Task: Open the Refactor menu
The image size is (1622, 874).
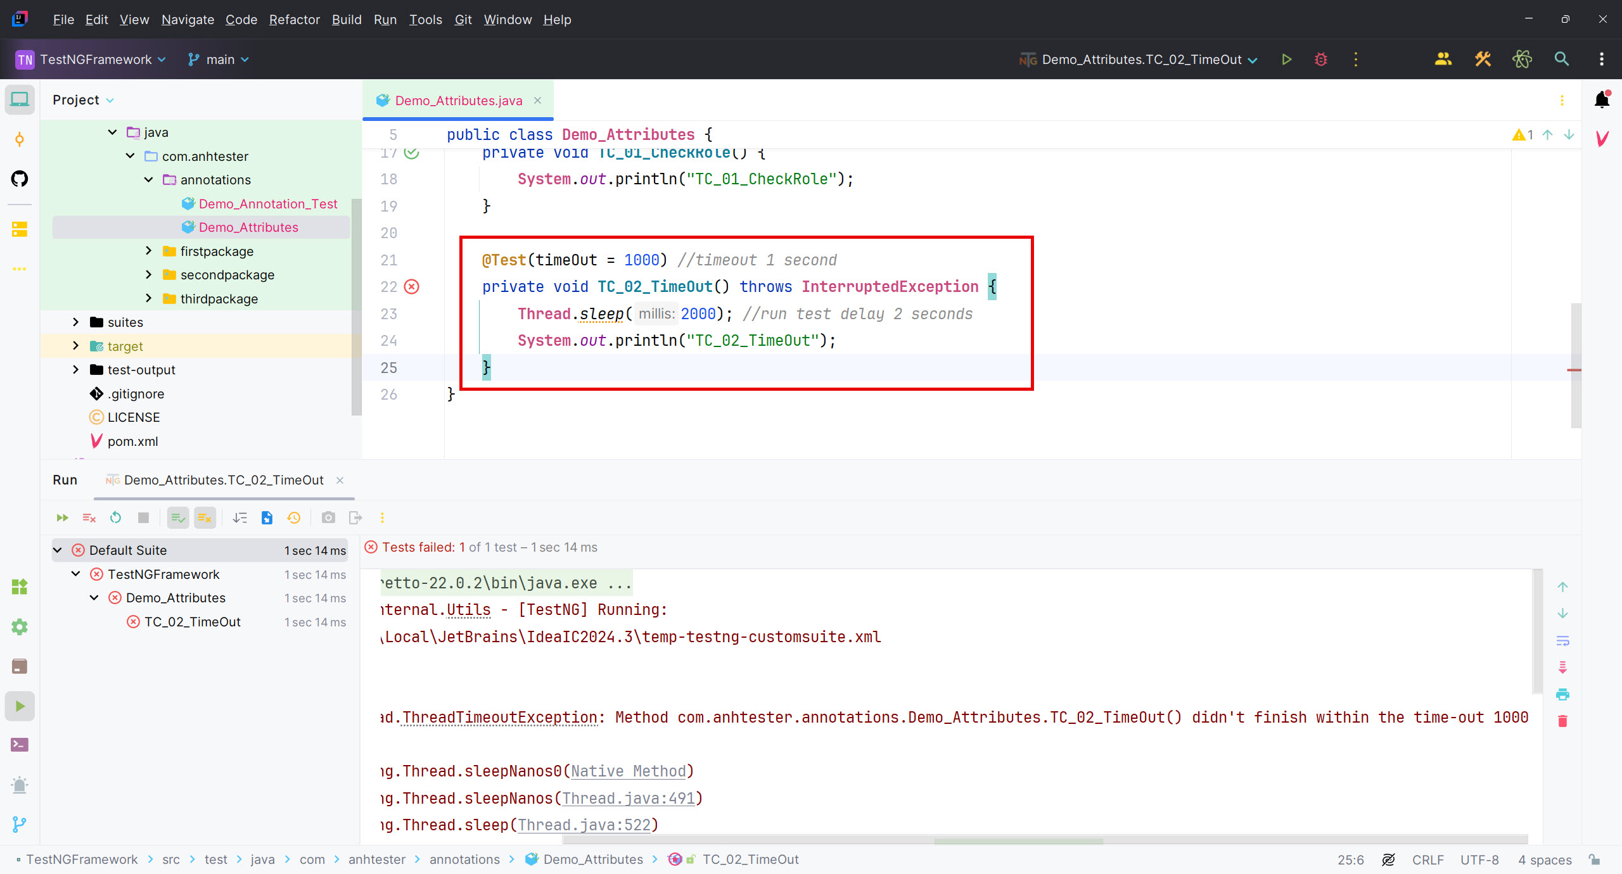Action: [294, 20]
